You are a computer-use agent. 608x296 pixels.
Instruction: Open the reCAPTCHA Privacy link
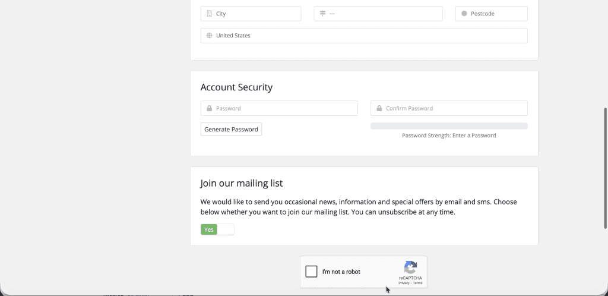(x=403, y=283)
